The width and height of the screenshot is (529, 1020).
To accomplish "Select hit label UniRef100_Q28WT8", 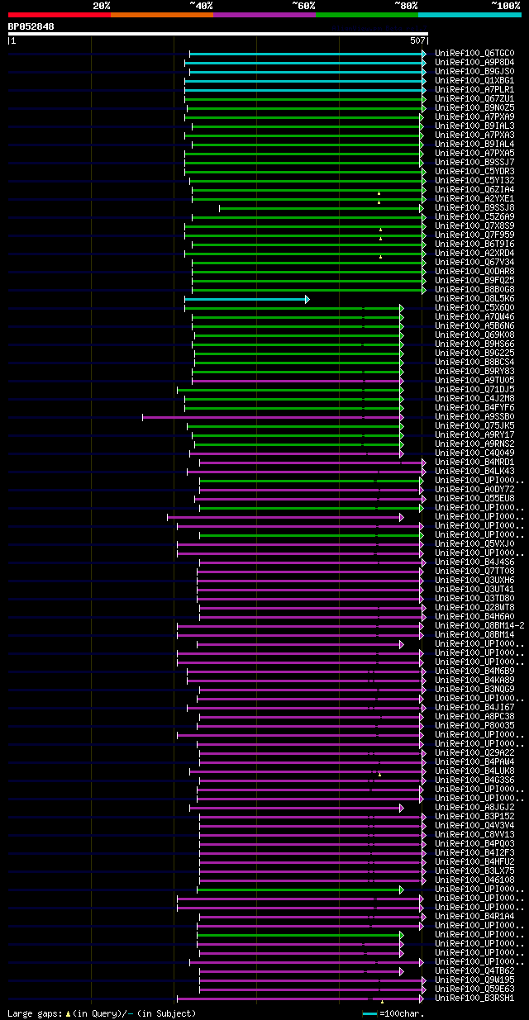I will point(474,607).
